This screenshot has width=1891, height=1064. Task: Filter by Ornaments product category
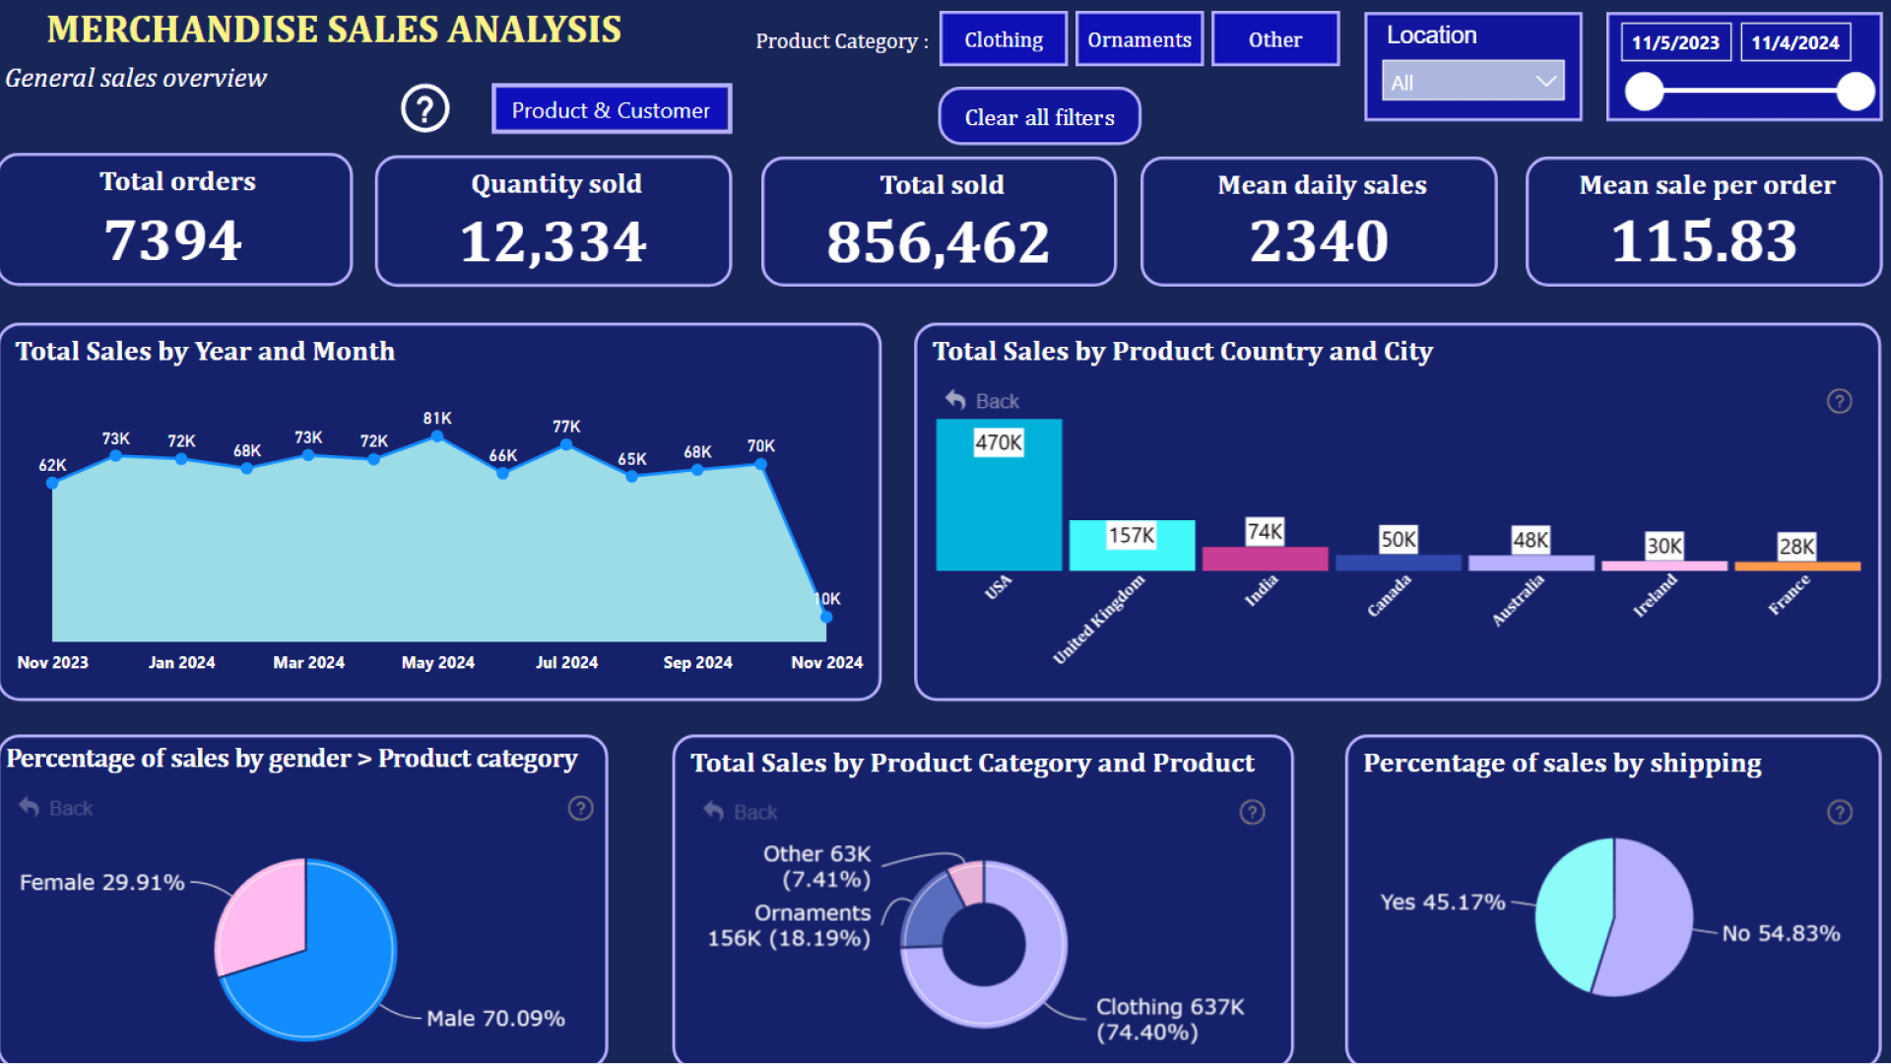point(1140,39)
